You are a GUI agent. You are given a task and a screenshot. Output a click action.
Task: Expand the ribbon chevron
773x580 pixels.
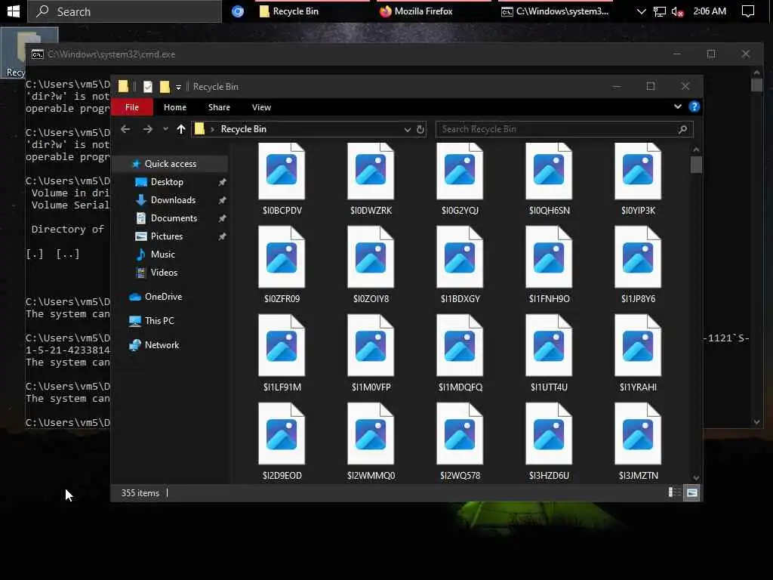[677, 106]
